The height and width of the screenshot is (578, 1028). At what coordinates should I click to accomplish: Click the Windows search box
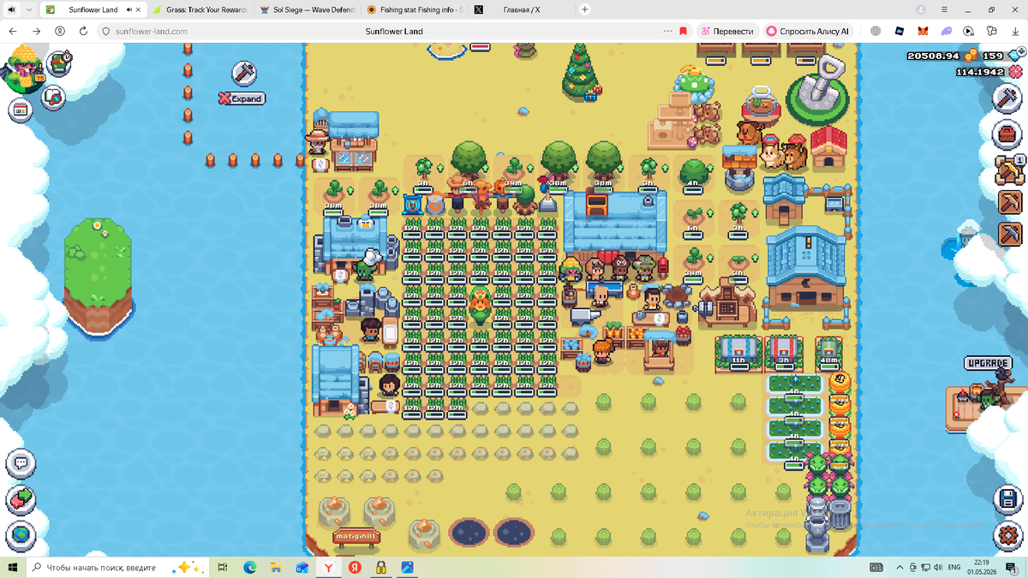pyautogui.click(x=117, y=567)
